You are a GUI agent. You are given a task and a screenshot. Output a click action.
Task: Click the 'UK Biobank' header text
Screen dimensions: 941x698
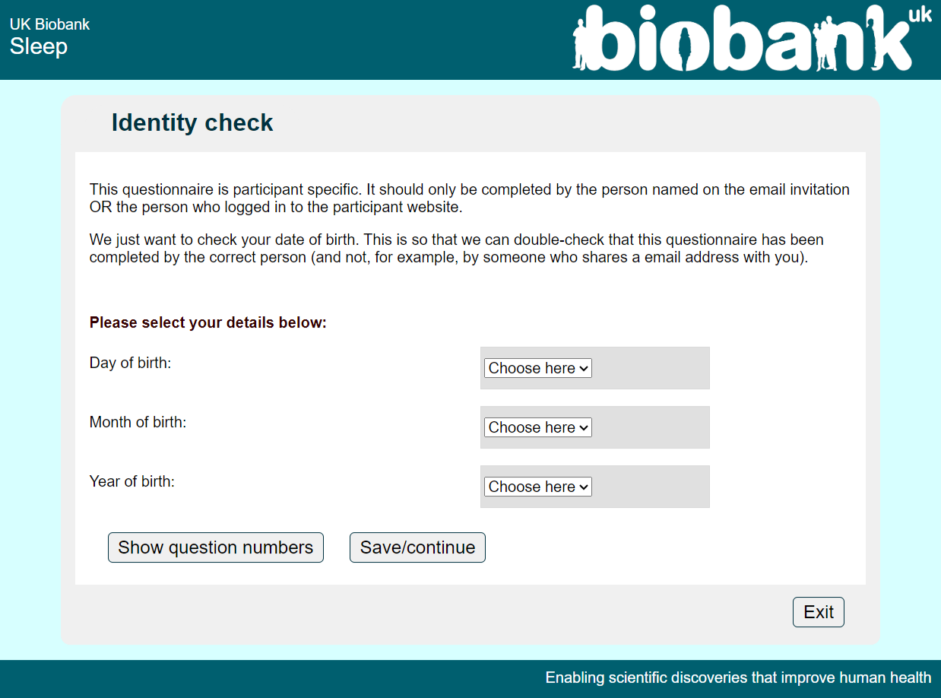click(49, 24)
